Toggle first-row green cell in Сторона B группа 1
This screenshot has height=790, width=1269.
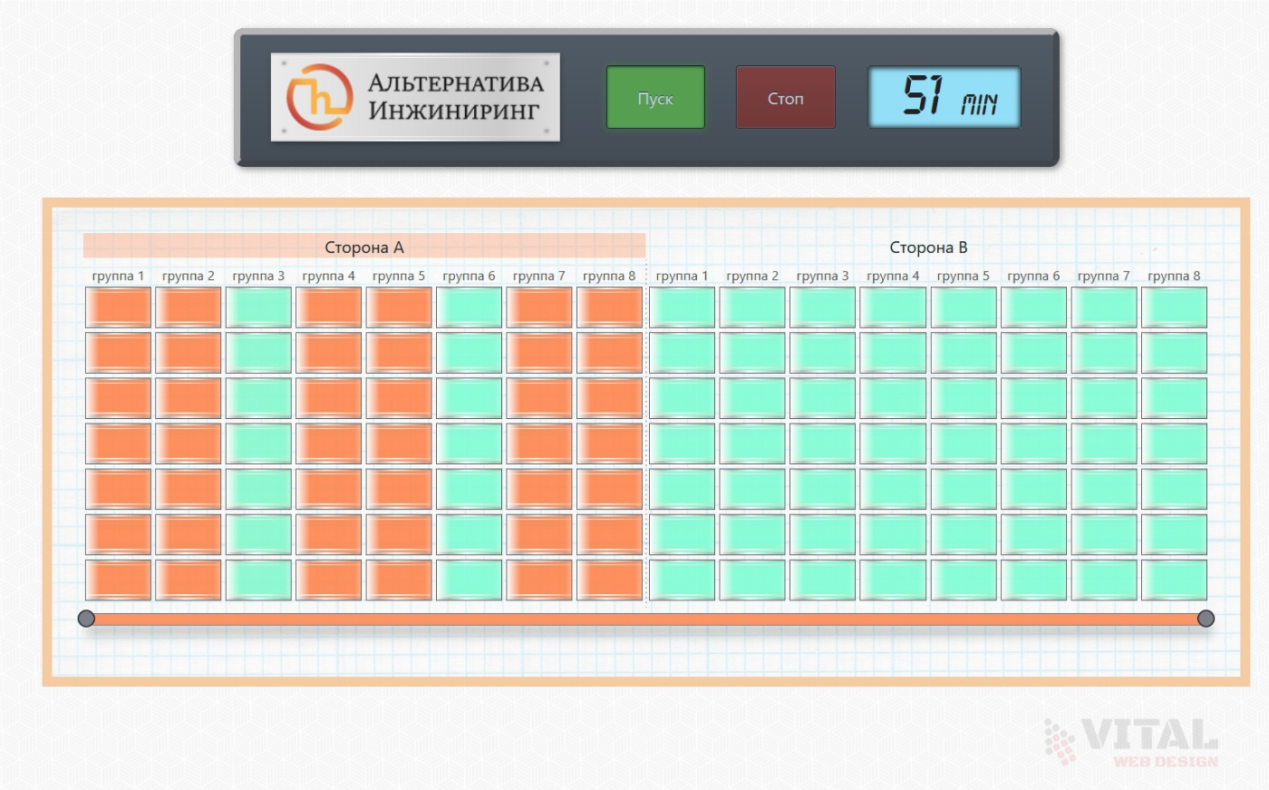coord(682,307)
